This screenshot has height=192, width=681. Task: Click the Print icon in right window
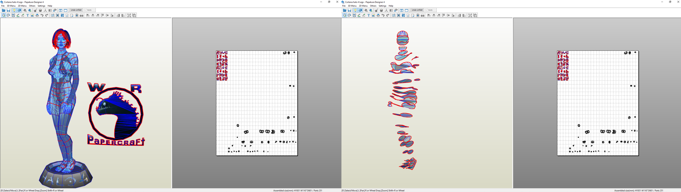(423, 15)
